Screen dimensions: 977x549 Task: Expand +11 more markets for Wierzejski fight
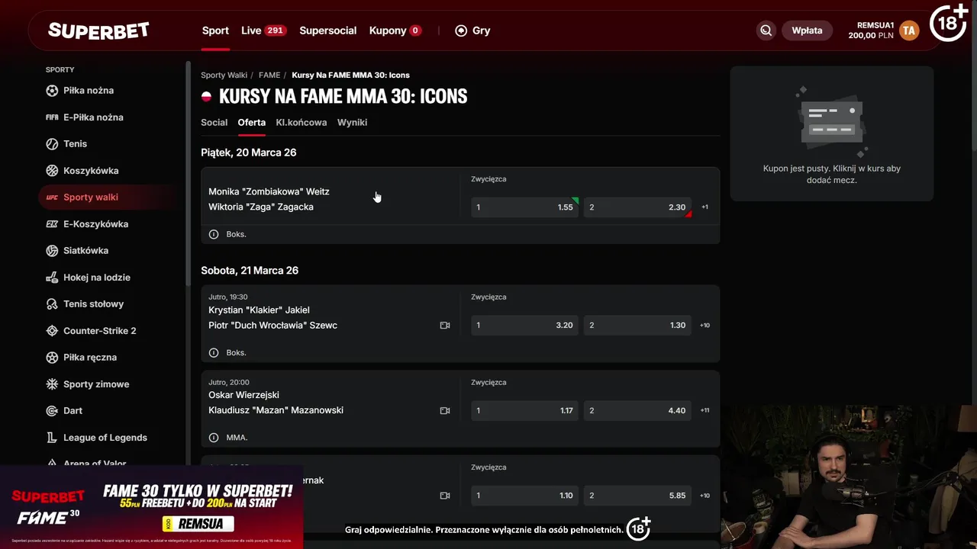pyautogui.click(x=705, y=410)
